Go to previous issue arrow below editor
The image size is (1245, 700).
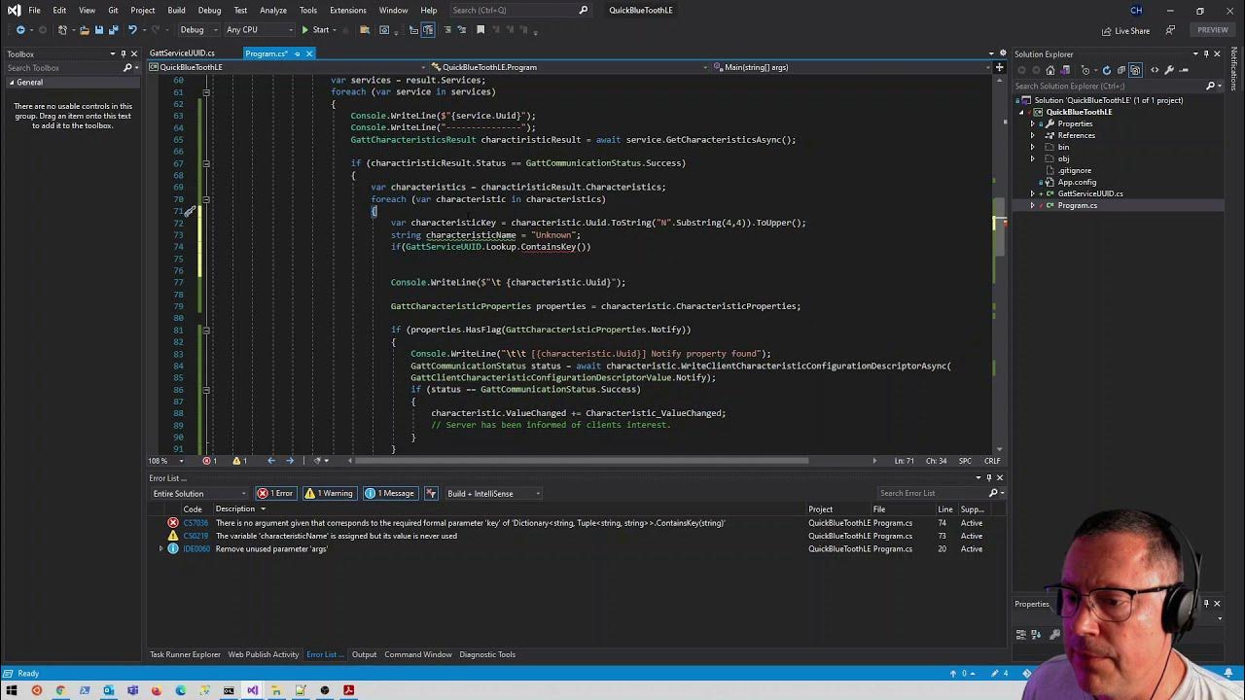click(x=271, y=461)
